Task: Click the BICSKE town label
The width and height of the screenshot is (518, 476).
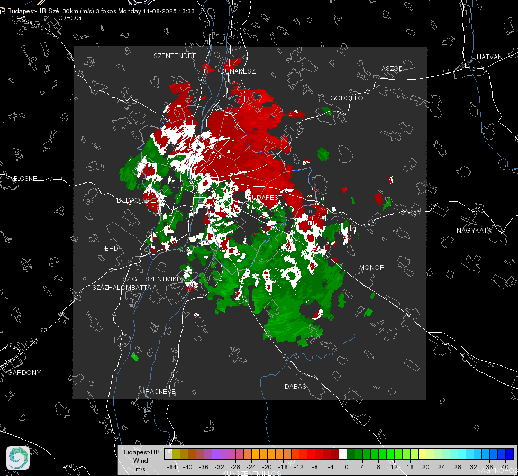Action: [25, 178]
